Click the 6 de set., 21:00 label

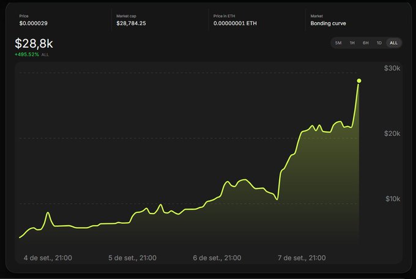(x=217, y=258)
